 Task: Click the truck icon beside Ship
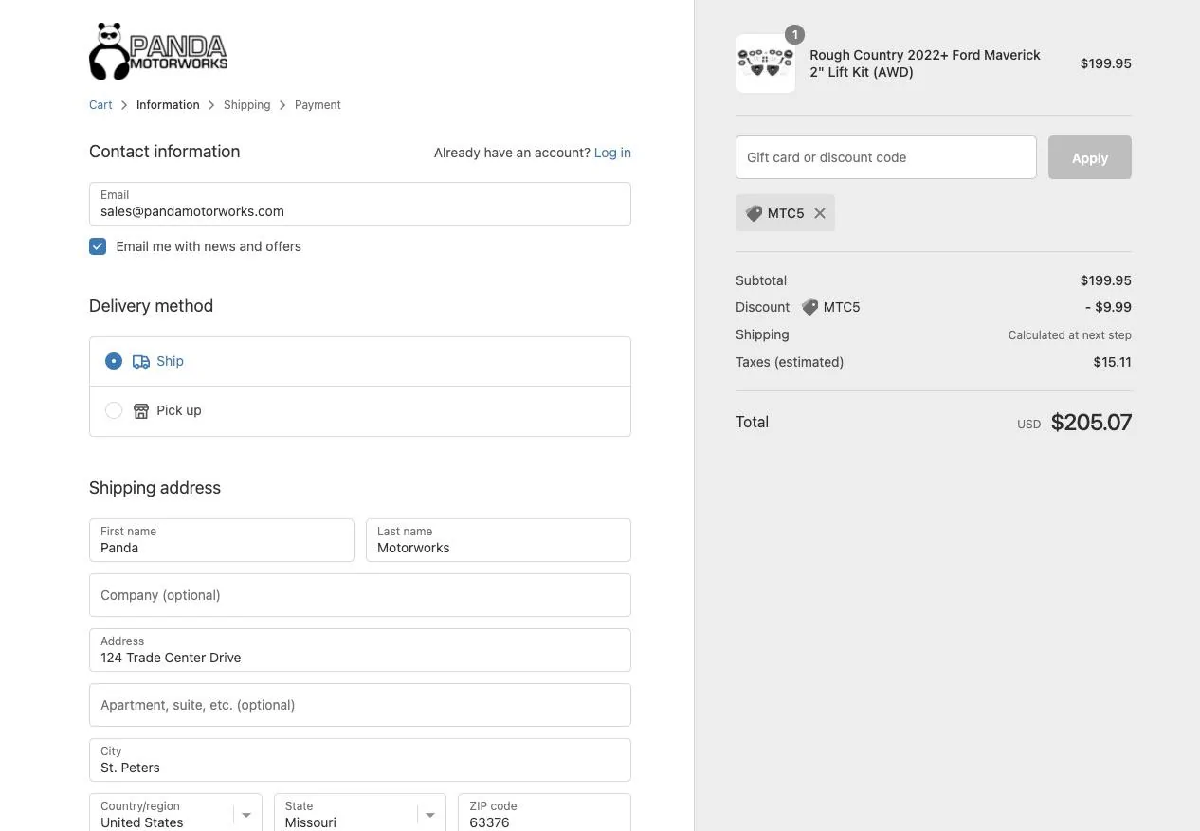pyautogui.click(x=141, y=361)
